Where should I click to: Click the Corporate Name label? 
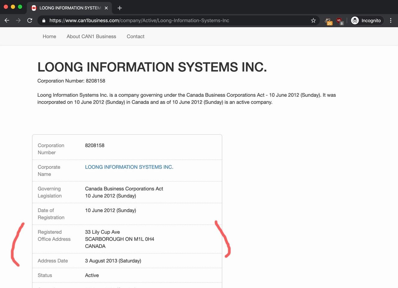[x=49, y=170]
